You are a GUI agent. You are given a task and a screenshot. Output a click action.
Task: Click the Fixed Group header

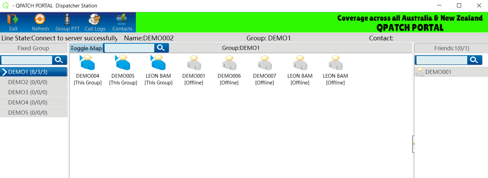33,48
